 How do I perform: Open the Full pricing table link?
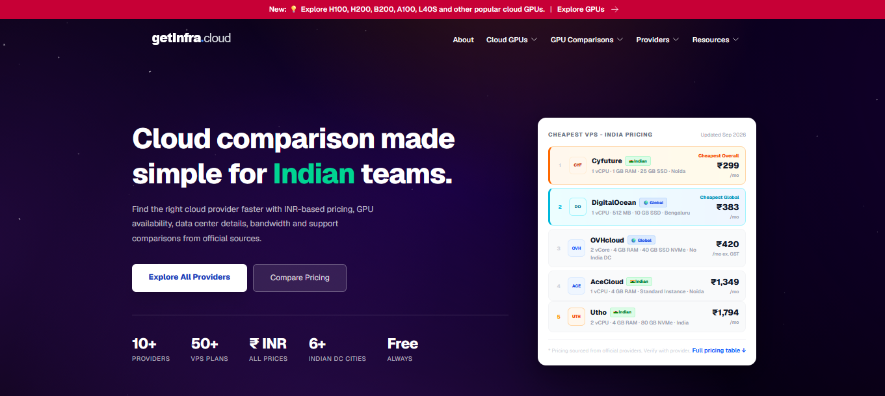(x=719, y=350)
